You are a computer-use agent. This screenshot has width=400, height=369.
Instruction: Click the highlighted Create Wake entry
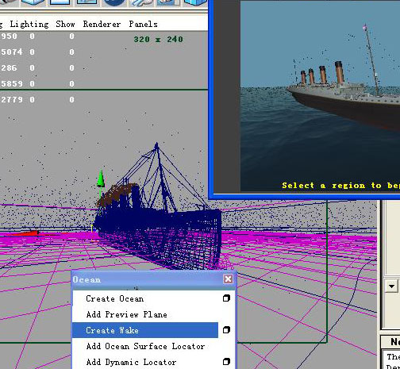coord(145,330)
